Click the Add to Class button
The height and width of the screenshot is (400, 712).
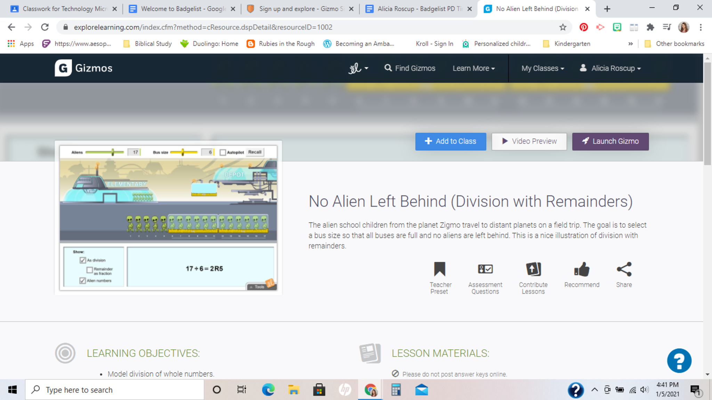451,141
